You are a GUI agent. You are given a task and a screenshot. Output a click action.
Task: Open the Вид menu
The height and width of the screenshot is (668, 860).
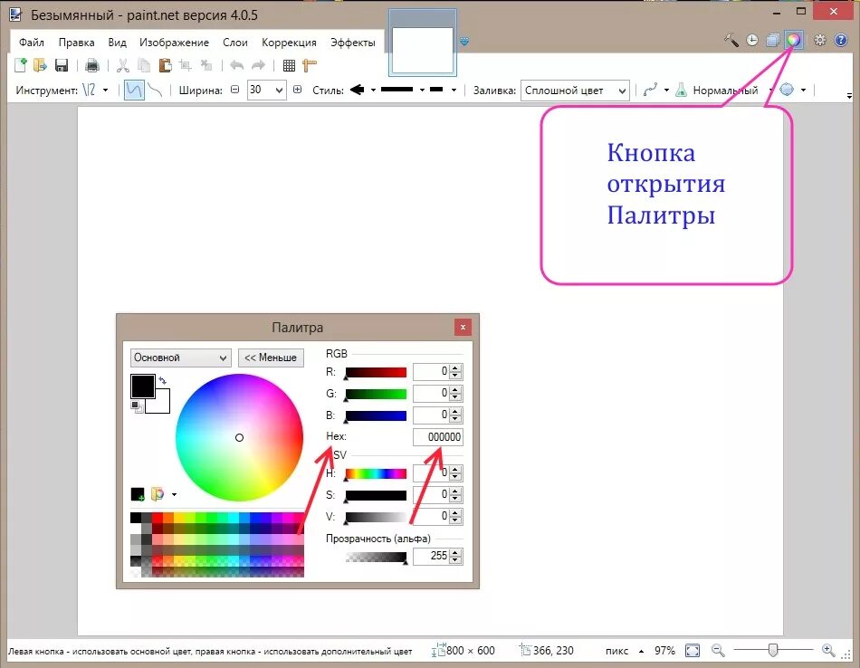pos(117,43)
